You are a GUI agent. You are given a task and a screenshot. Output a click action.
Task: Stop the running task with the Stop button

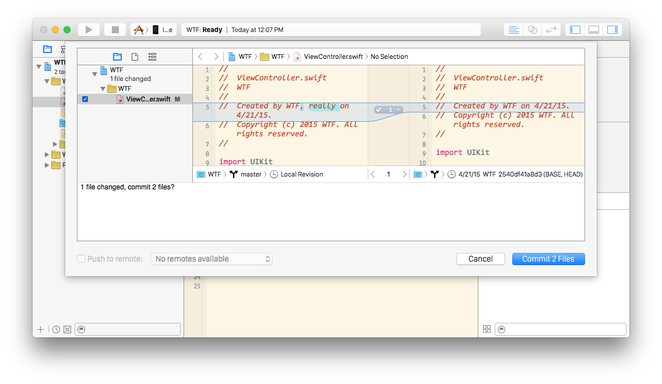(115, 30)
